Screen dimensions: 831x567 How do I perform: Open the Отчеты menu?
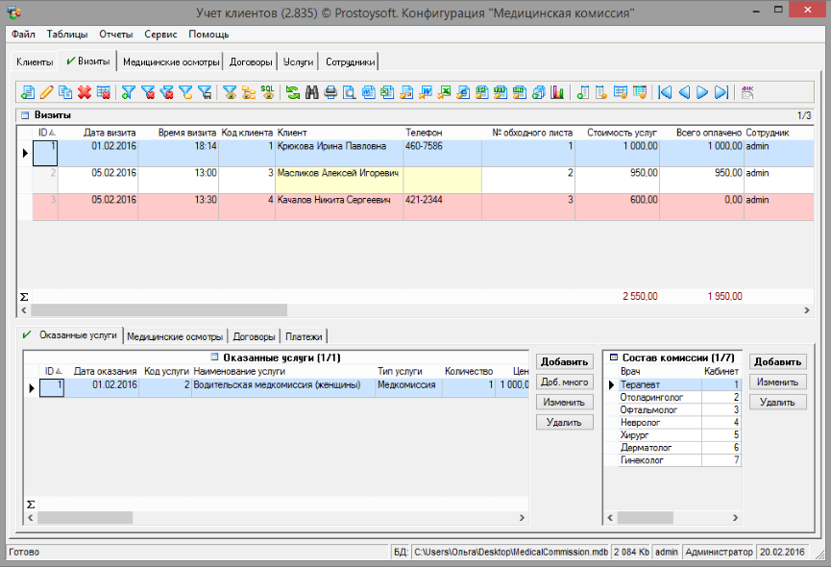(x=116, y=34)
